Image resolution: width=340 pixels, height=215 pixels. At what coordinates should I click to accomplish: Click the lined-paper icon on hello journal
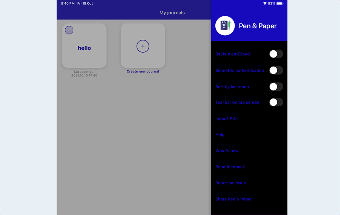[69, 30]
